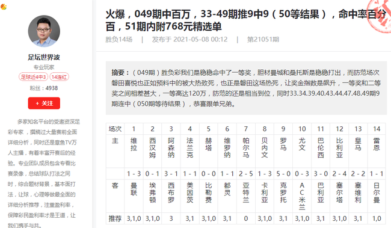The height and width of the screenshot is (228, 391).
Task: Click recommendation 3 for match 3
Action: point(171,219)
